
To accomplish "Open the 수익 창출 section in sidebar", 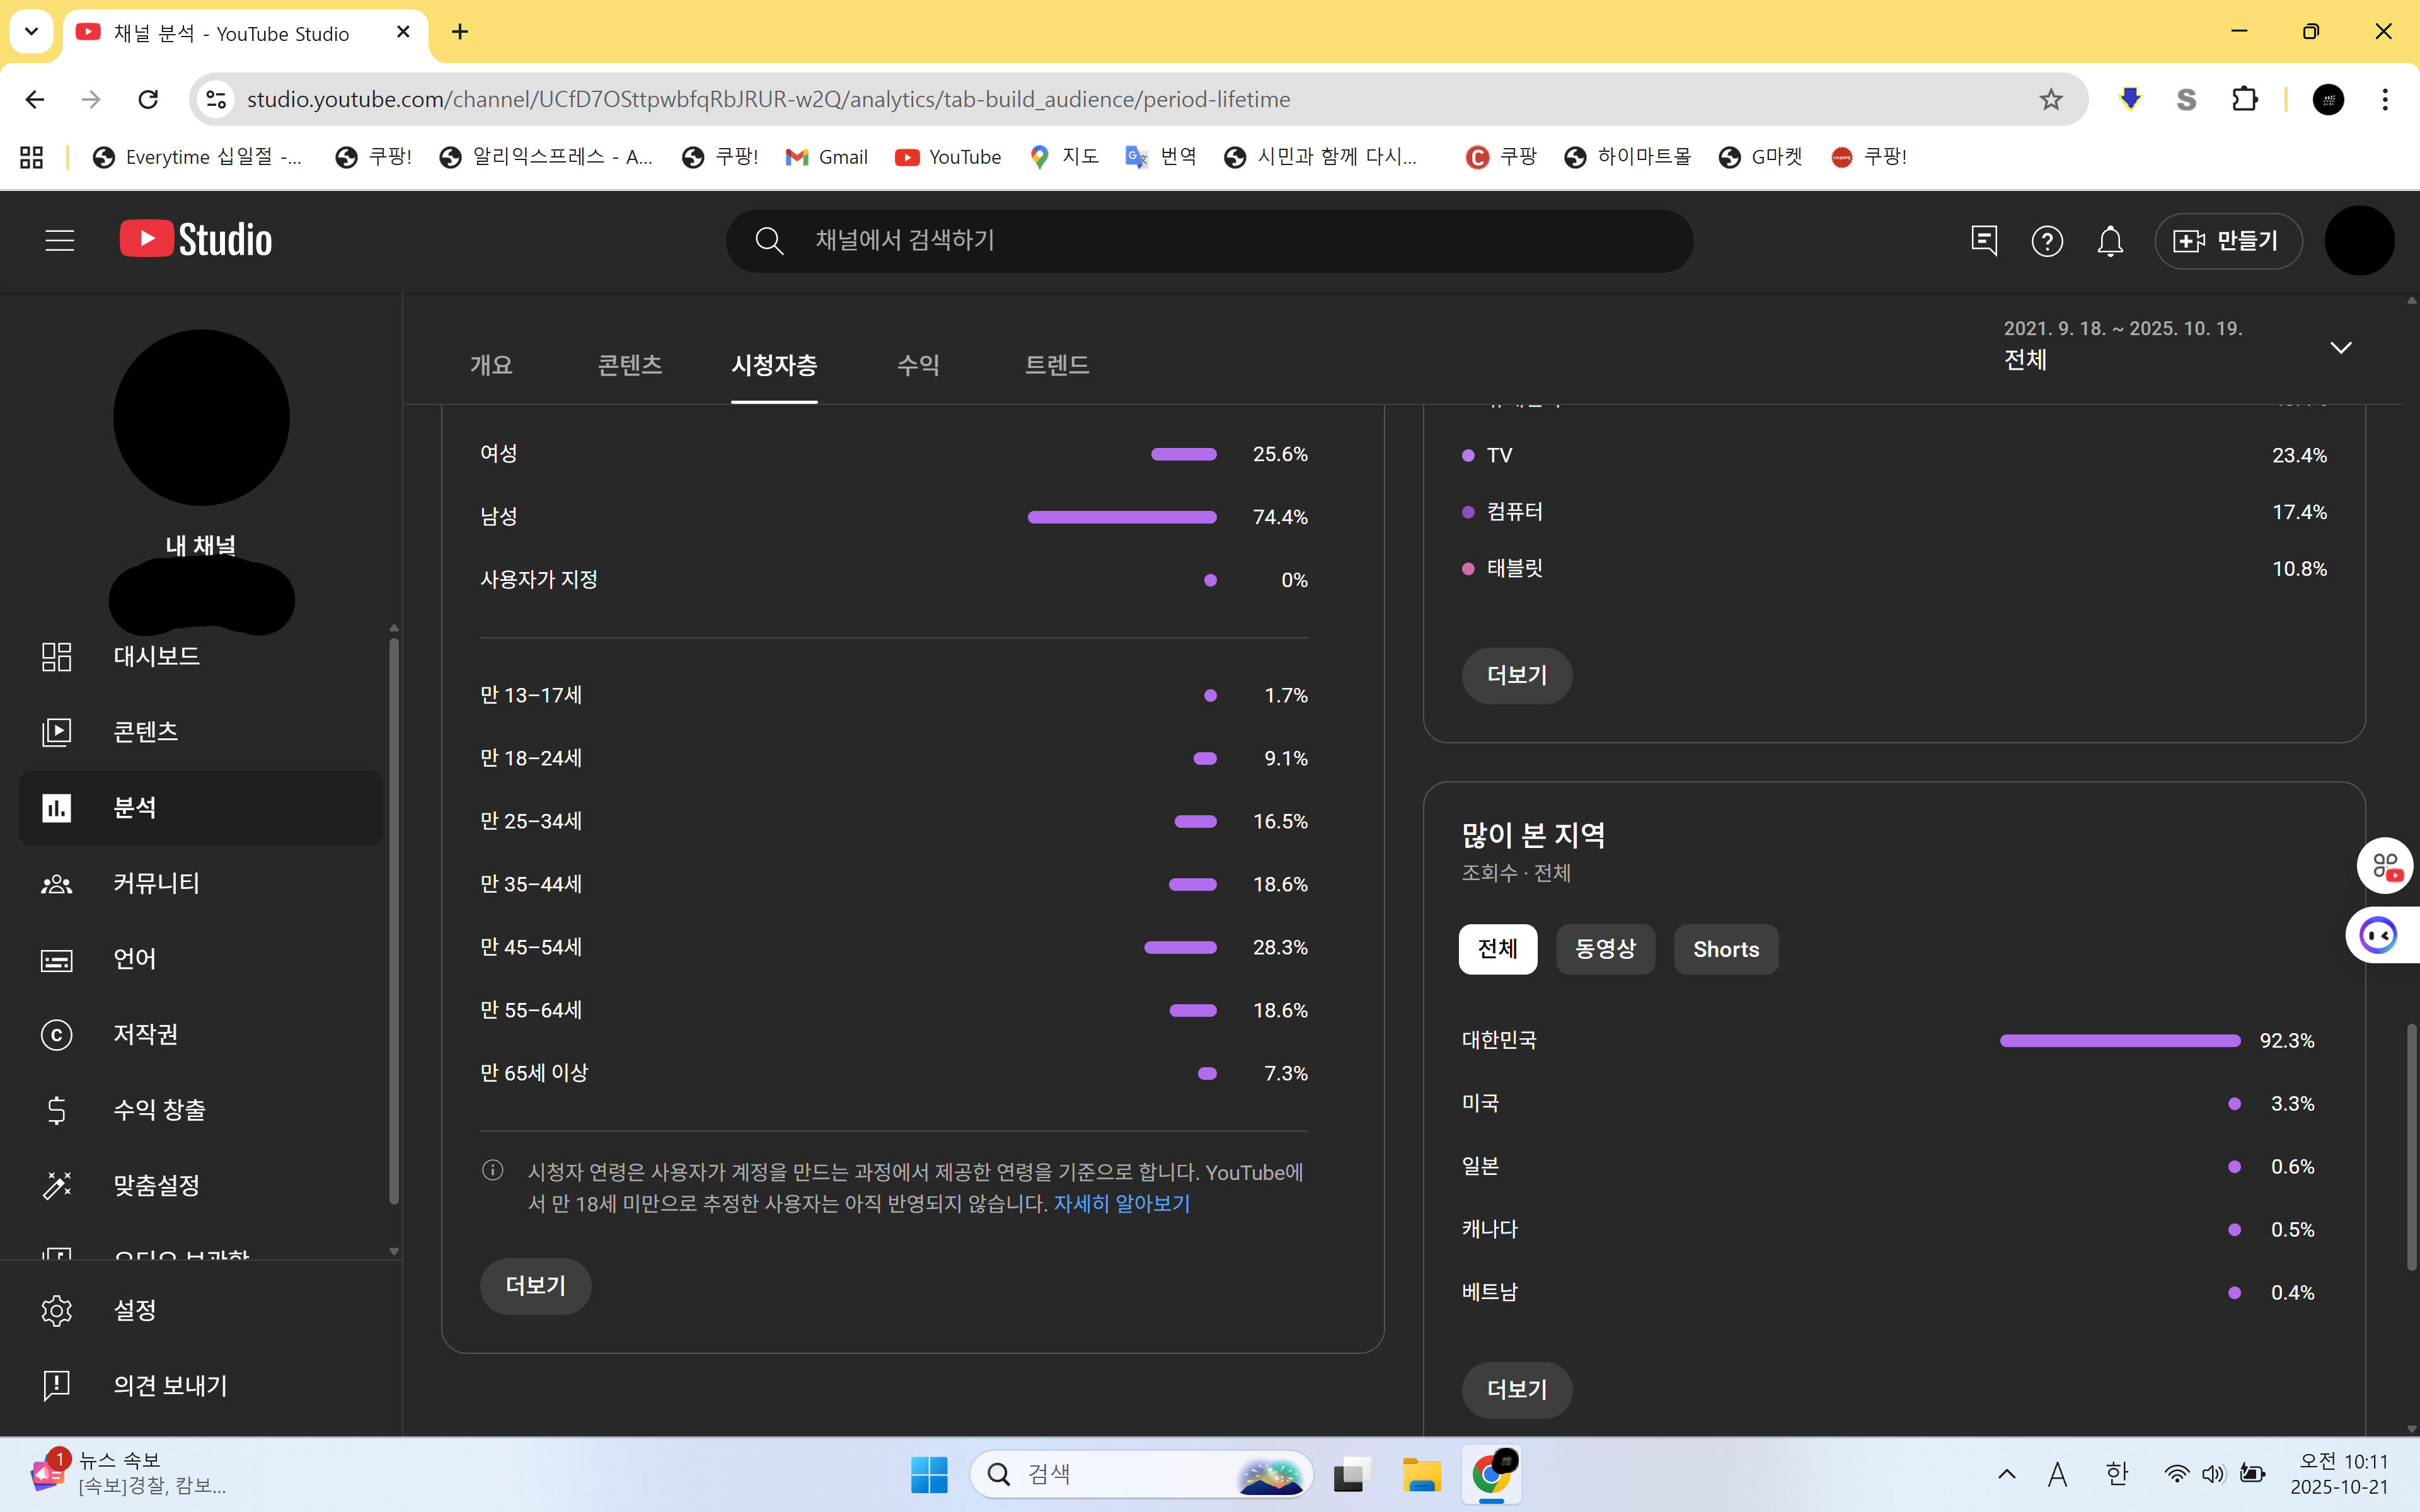I will (x=159, y=1110).
